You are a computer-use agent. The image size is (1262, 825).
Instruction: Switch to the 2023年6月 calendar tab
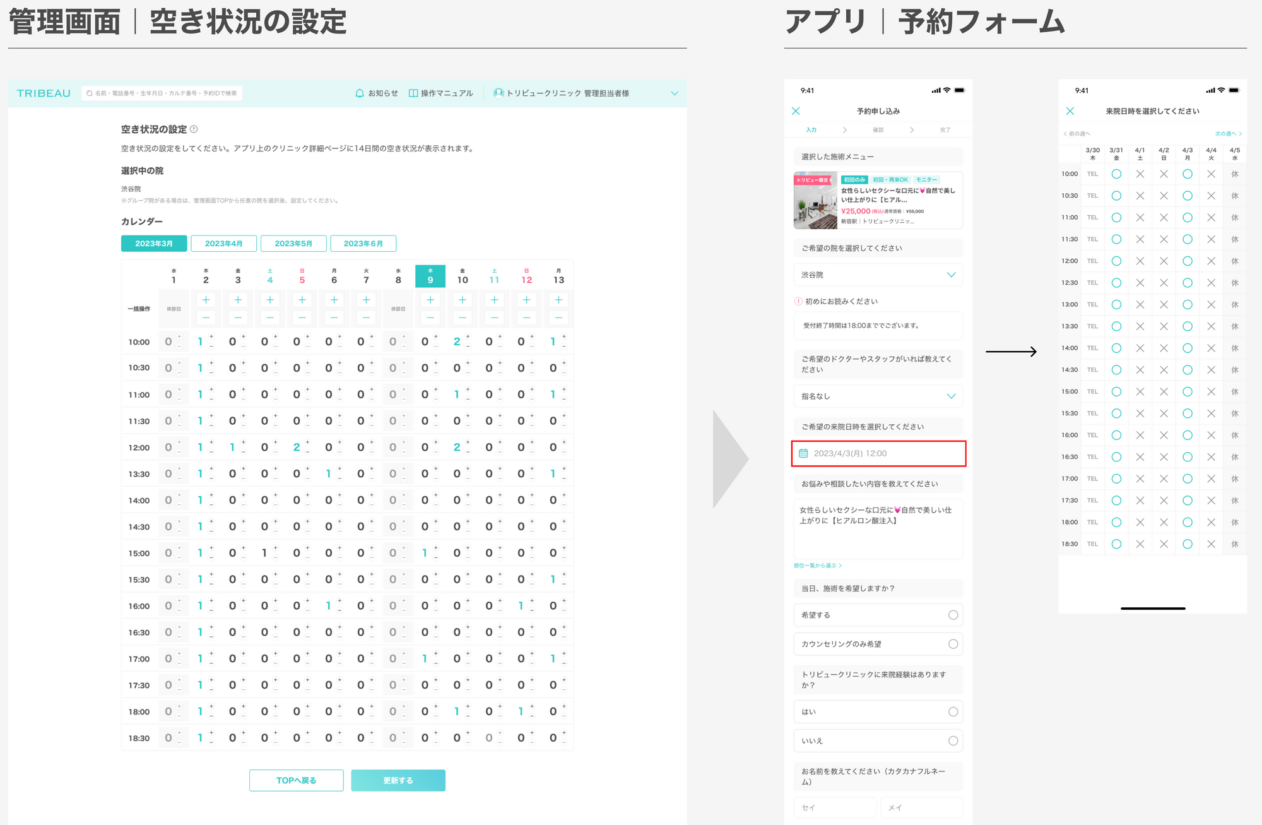point(363,244)
